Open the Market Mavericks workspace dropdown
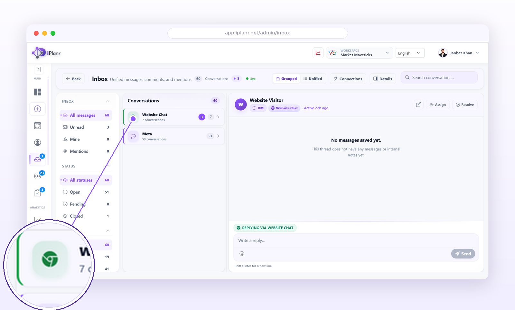Screen dimensions: 515x310 pyautogui.click(x=359, y=53)
